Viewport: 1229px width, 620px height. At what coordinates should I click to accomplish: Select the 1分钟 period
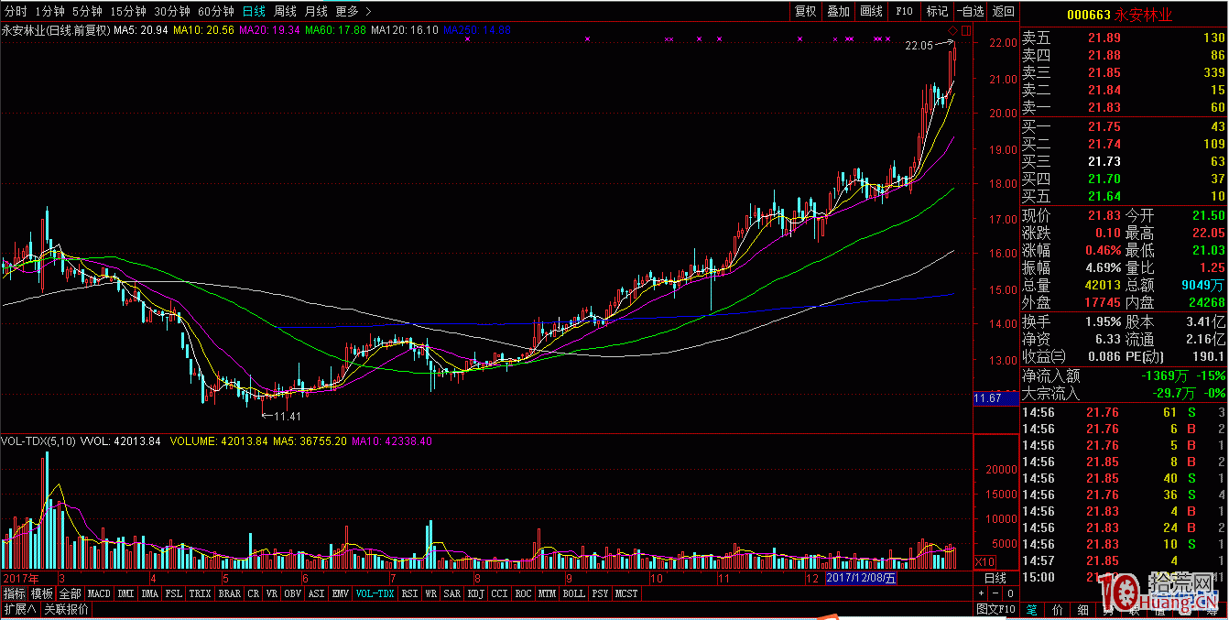click(x=49, y=12)
